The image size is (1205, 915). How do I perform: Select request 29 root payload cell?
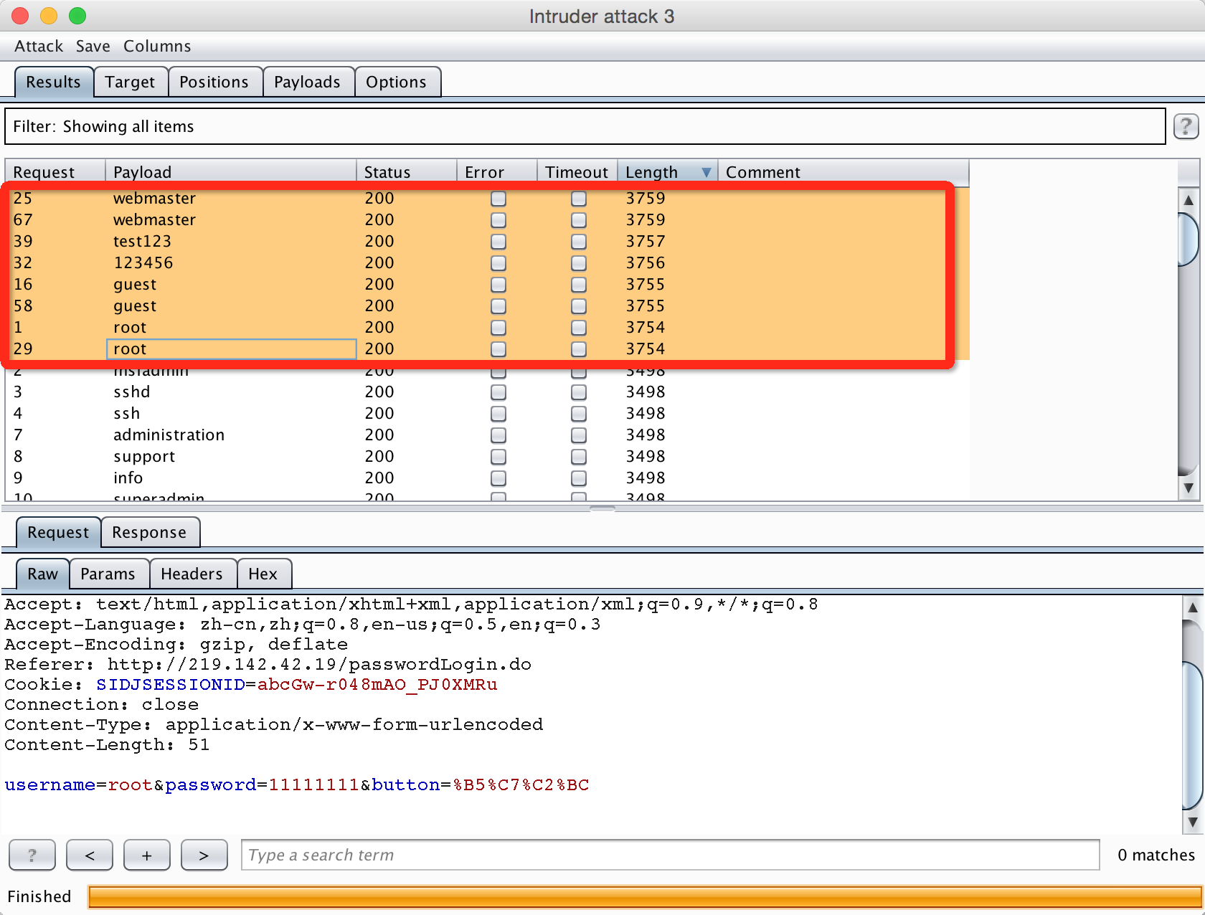click(x=231, y=349)
